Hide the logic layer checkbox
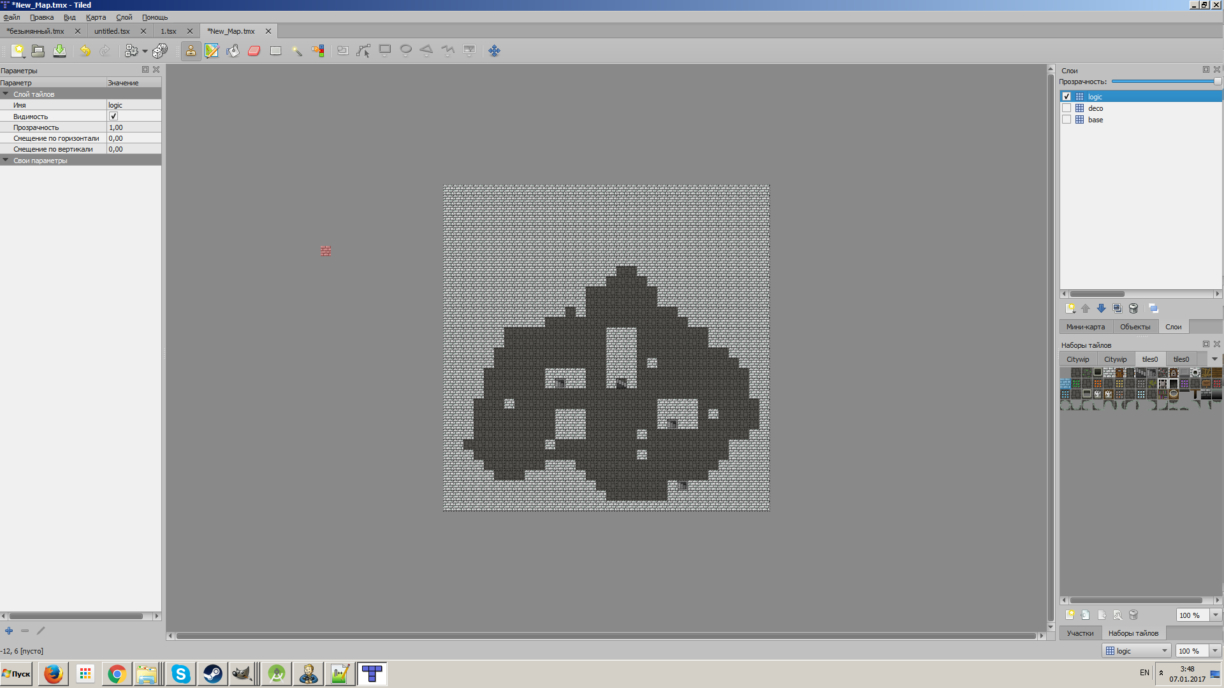The height and width of the screenshot is (688, 1224). click(x=1067, y=97)
